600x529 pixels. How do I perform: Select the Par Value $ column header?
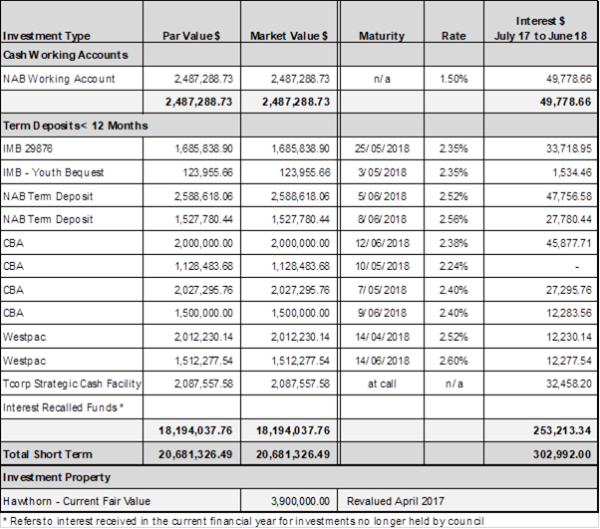click(x=193, y=36)
